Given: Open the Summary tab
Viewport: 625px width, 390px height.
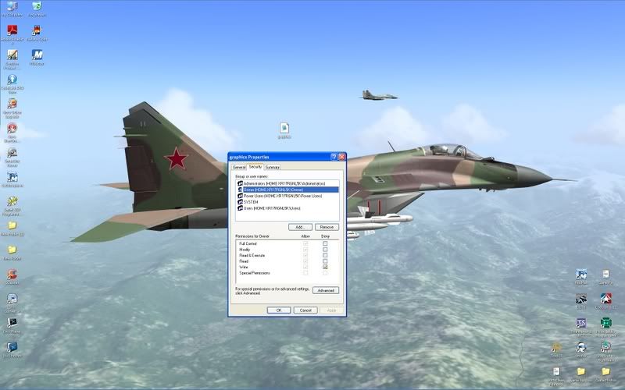Looking at the screenshot, I should pos(272,167).
